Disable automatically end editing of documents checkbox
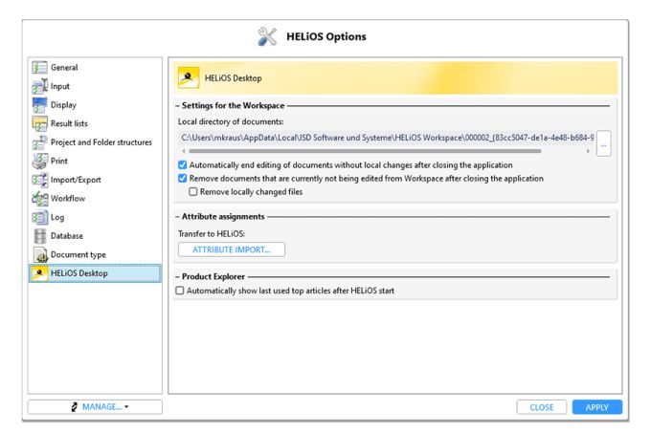The height and width of the screenshot is (433, 651). pyautogui.click(x=182, y=165)
